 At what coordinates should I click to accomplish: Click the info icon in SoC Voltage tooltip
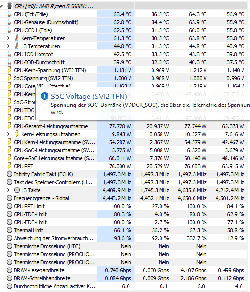click(x=45, y=96)
